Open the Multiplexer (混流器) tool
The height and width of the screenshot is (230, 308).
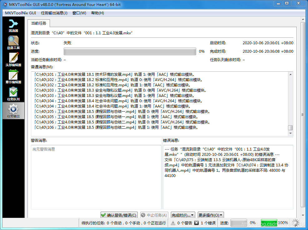click(x=13, y=26)
